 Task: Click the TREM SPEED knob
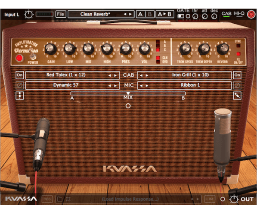185,49
